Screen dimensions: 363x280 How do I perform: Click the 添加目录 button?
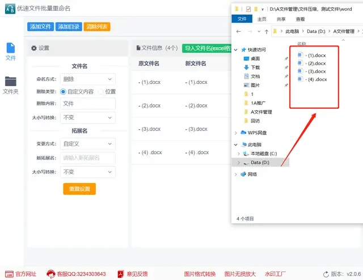69,27
